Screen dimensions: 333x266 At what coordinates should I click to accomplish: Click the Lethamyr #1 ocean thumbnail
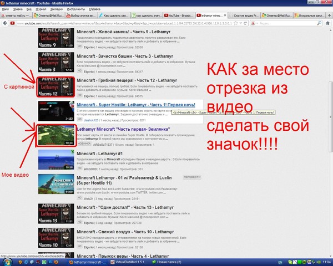[56, 160]
